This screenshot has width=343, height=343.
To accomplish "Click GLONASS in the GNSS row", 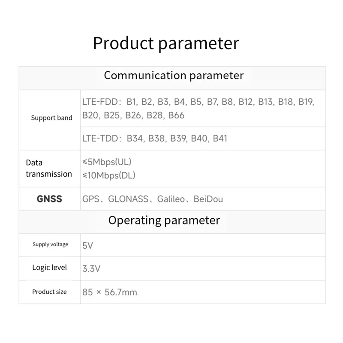I will tap(128, 199).
